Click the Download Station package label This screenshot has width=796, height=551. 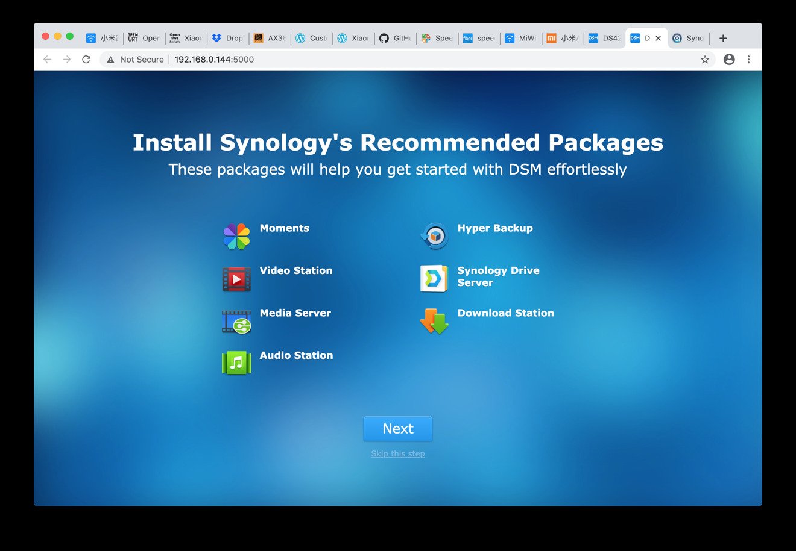coord(505,313)
